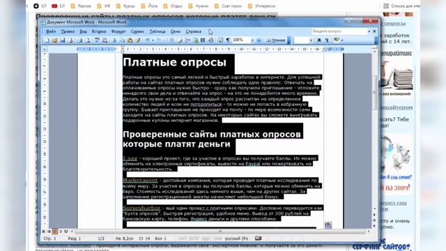
Task: Insert an Excel worksheet icon
Action: [x=195, y=40]
